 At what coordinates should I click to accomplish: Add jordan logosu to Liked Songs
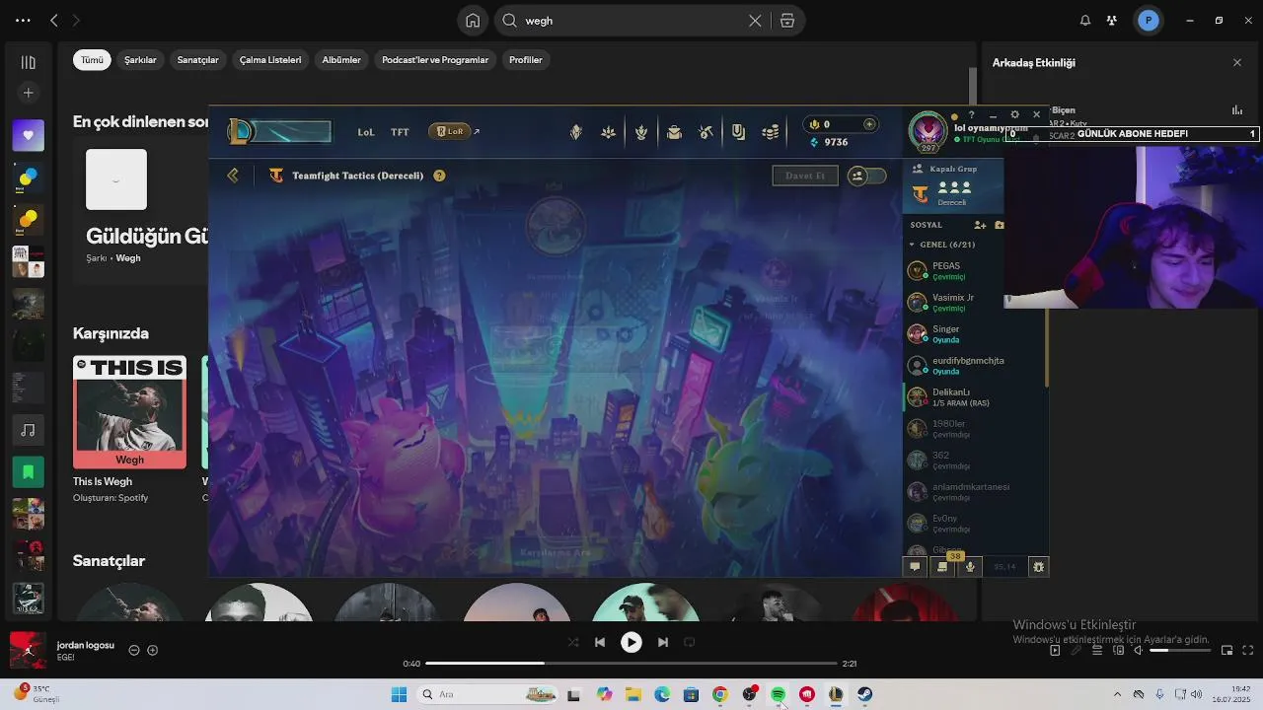tap(152, 650)
